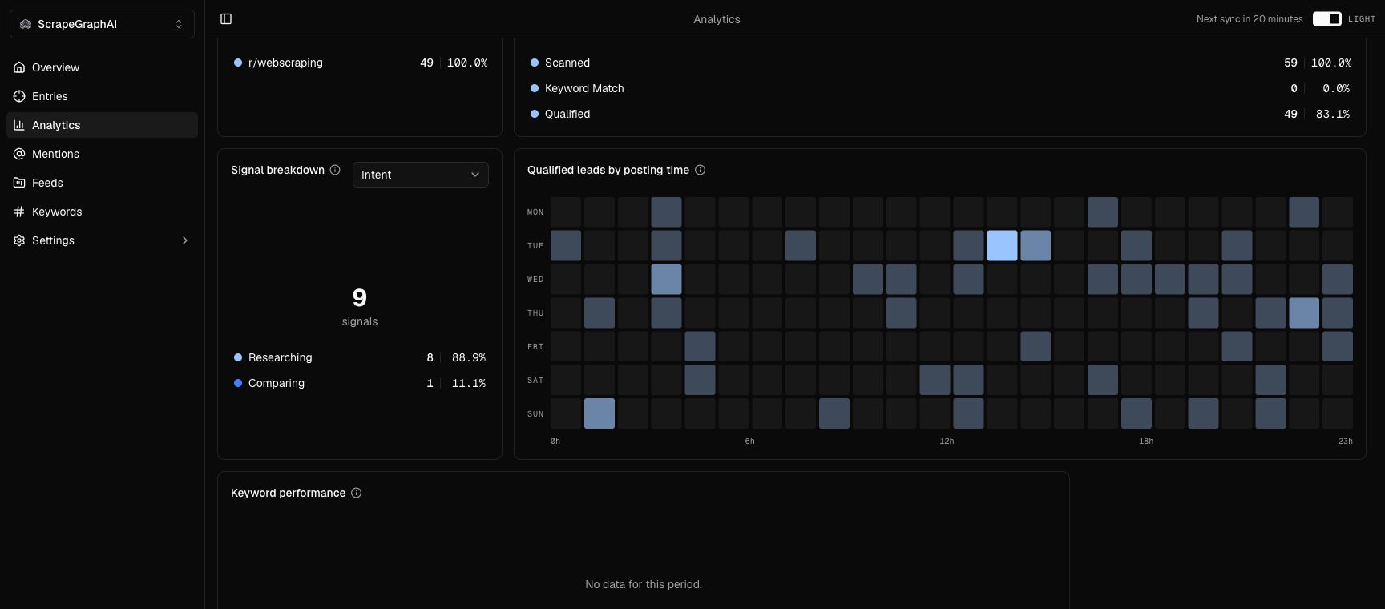Viewport: 1385px width, 609px height.
Task: Click the Comparing signal row label
Action: point(277,383)
